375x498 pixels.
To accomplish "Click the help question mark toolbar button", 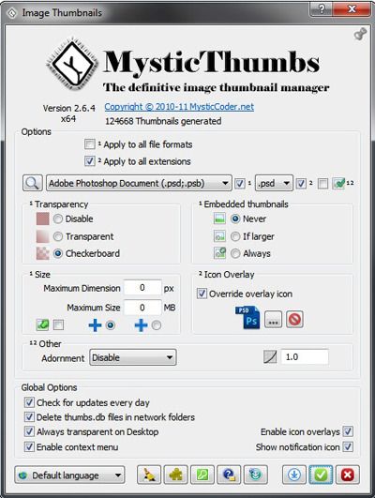I will [229, 475].
